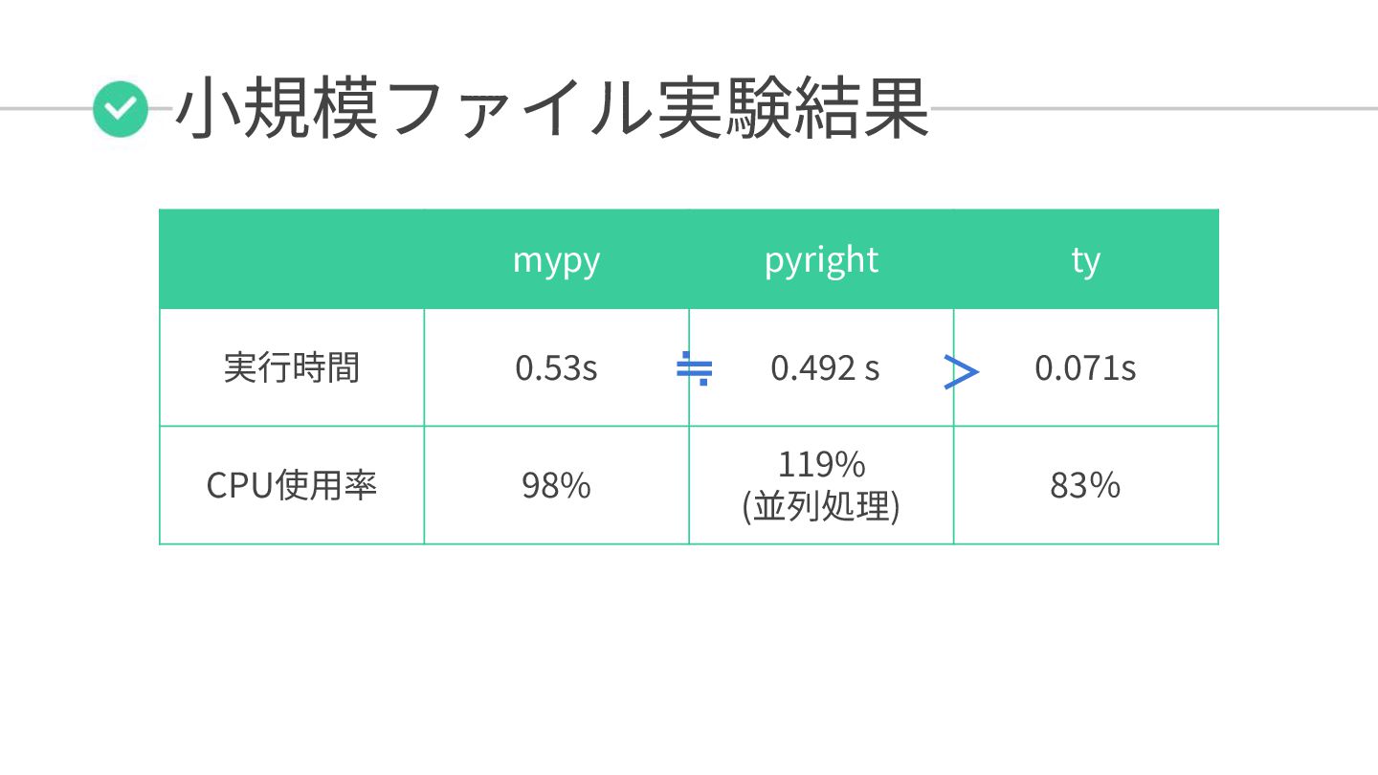Click the mypy column header
This screenshot has height=775, width=1378.
click(556, 260)
